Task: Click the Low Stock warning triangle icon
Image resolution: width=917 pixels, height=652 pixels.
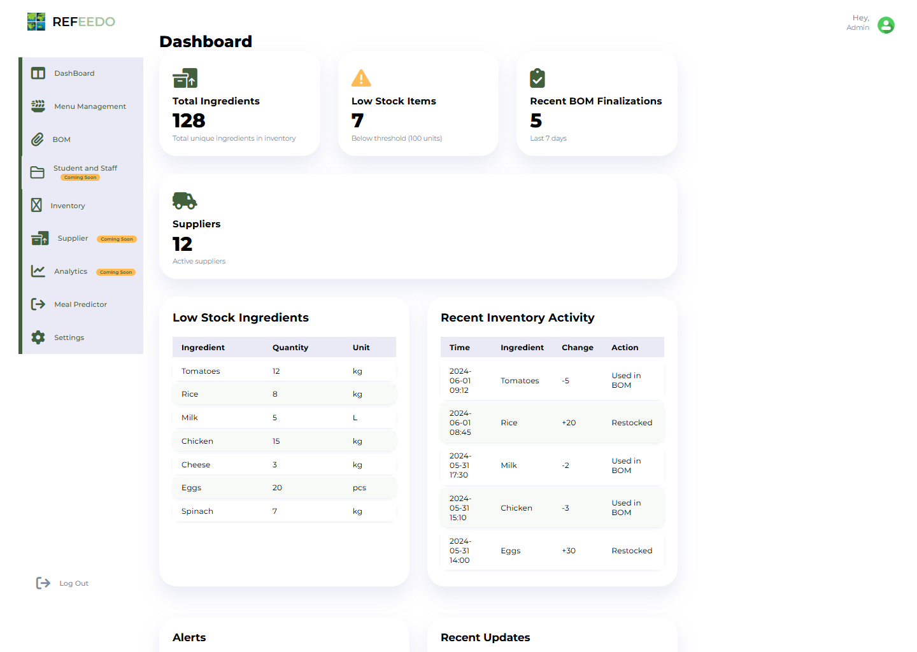Action: pos(361,78)
